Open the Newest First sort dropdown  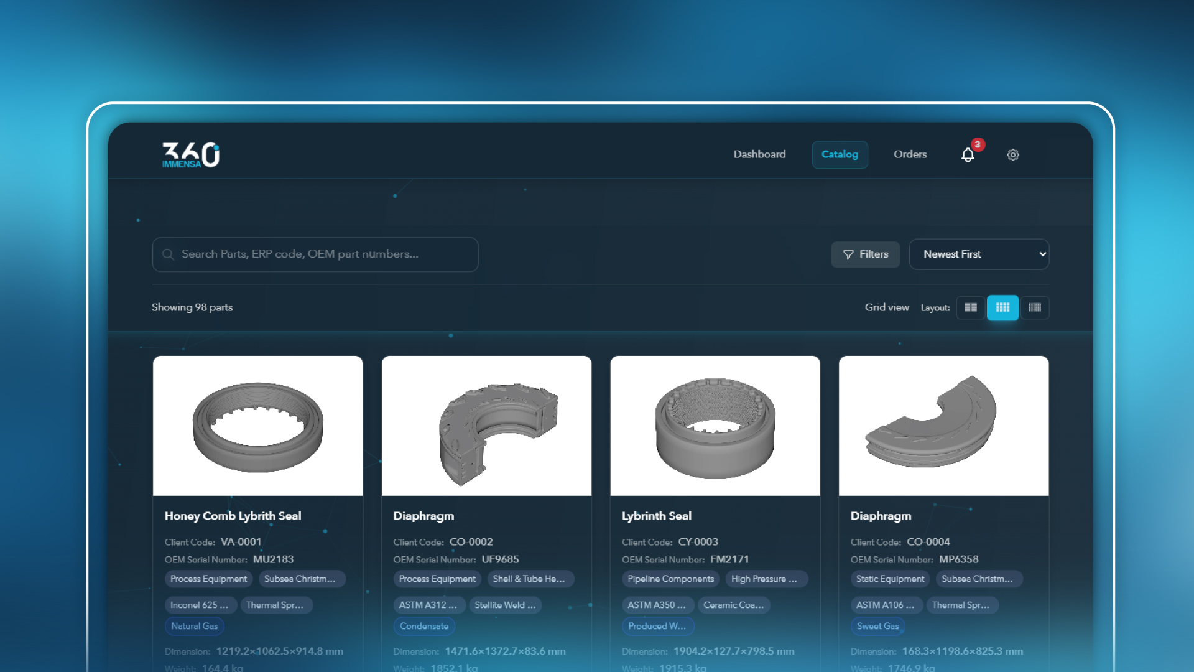[979, 254]
